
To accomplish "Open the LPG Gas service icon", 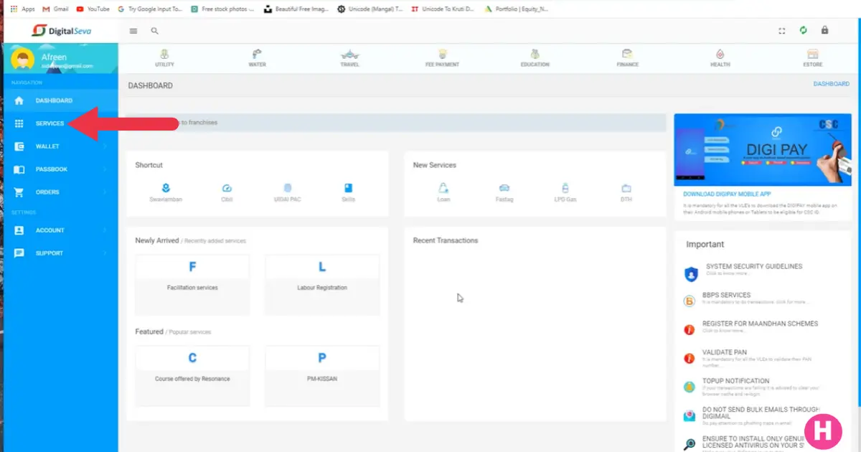I will pos(565,189).
